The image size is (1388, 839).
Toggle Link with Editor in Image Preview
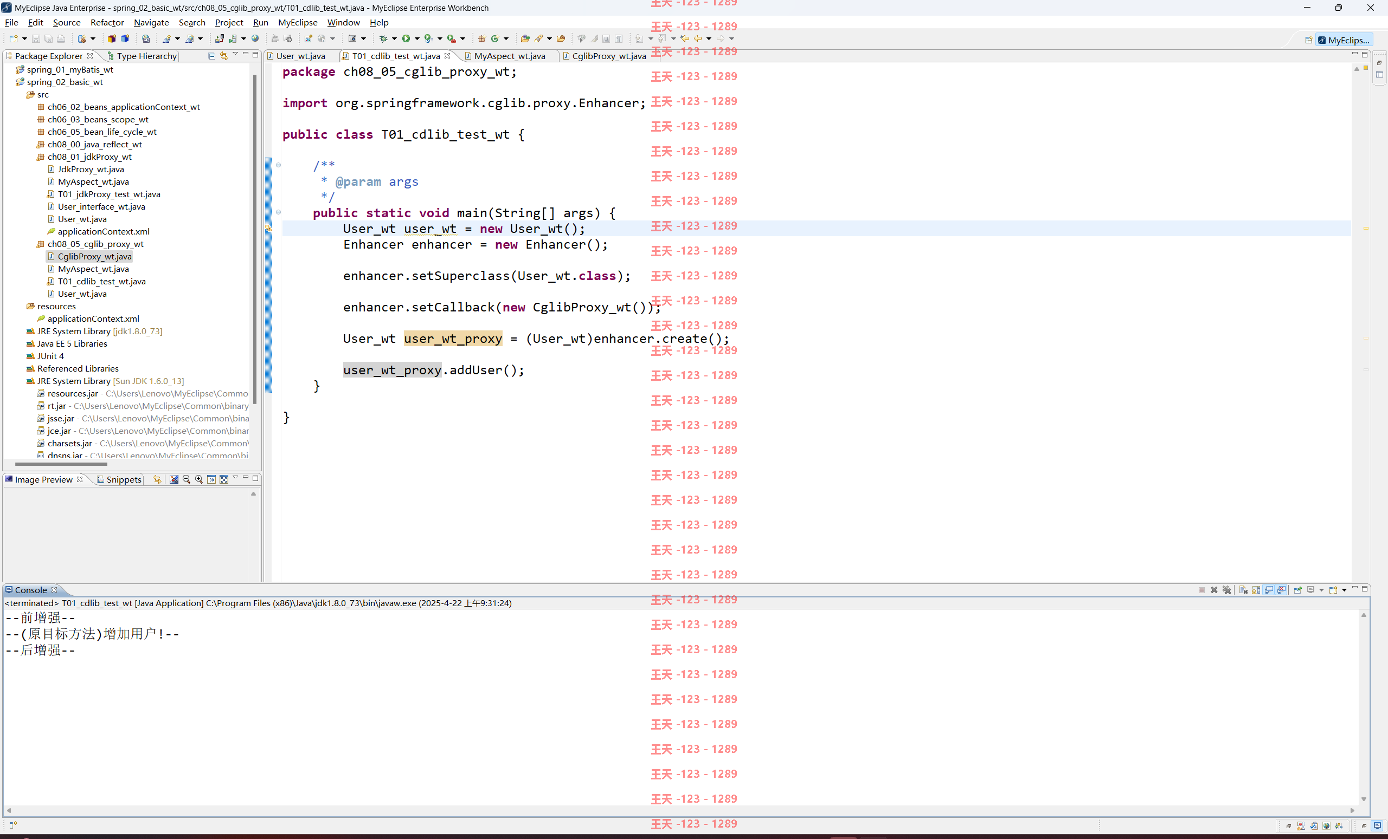[157, 479]
